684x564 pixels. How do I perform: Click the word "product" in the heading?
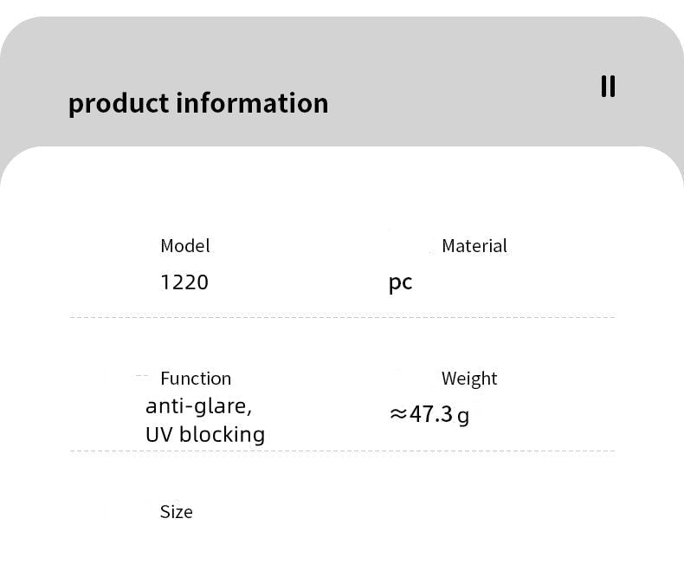click(x=119, y=103)
